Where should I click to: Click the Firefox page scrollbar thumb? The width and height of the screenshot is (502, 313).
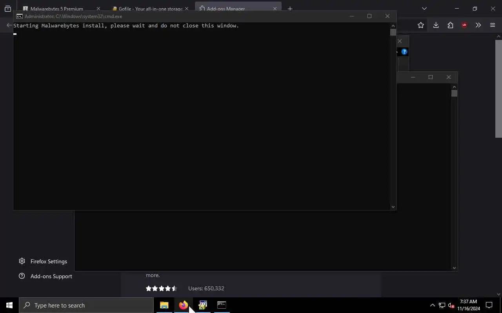pos(498,89)
